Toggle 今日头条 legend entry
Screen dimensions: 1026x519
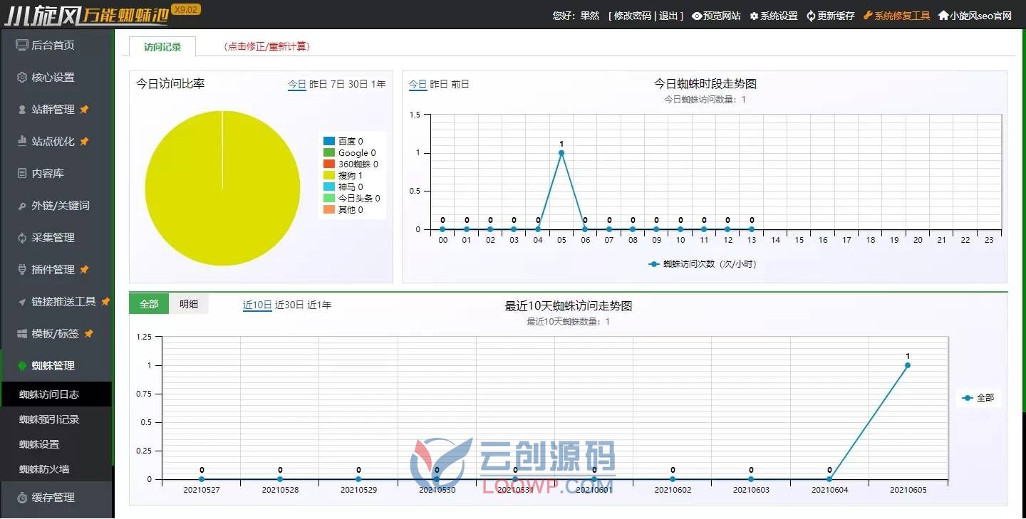point(352,198)
